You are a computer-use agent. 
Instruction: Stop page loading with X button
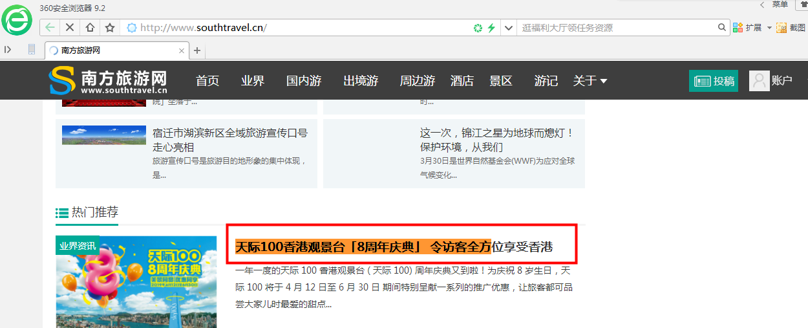coord(70,28)
